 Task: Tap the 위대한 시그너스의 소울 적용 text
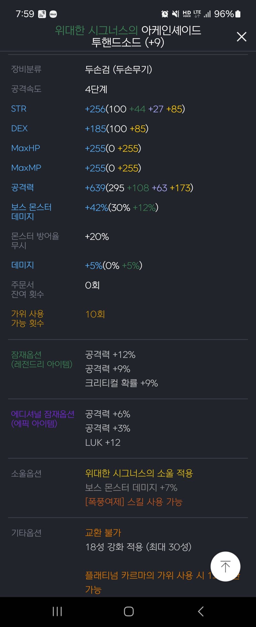coord(139,473)
